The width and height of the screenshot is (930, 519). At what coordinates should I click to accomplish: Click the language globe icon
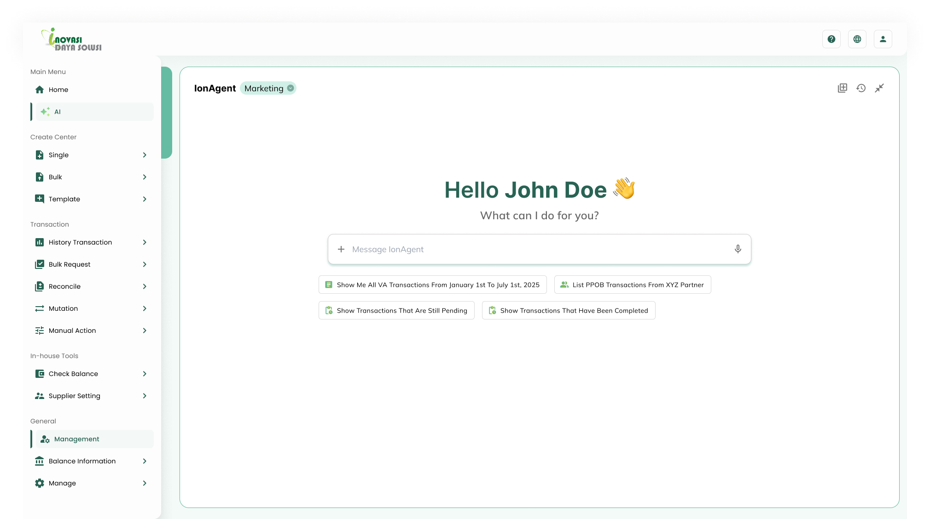[857, 39]
